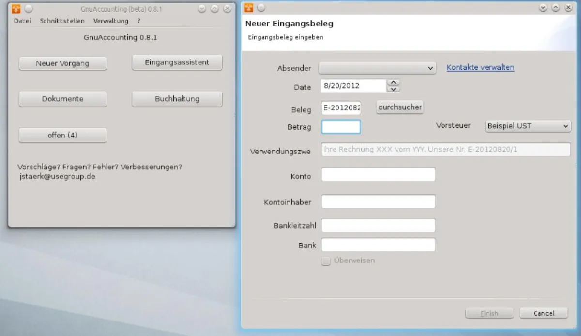Viewport: 581px width, 336px height.
Task: Click into the Date field
Action: pyautogui.click(x=353, y=86)
